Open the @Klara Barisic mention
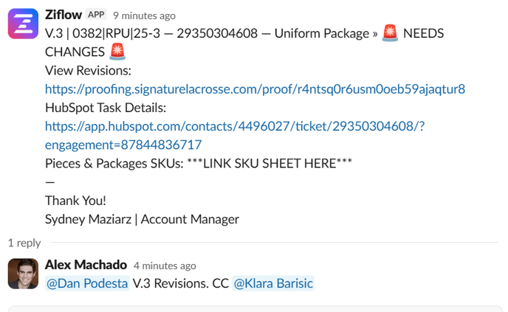Viewport: 508px width, 312px height. point(273,282)
